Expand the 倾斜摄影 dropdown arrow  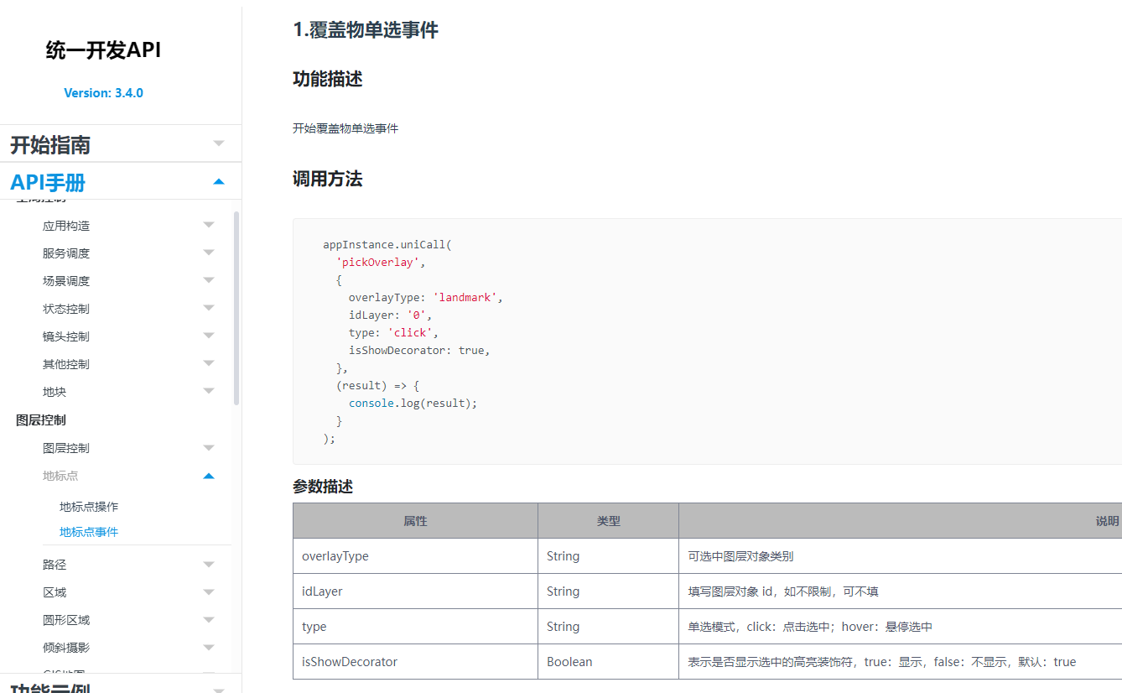pyautogui.click(x=209, y=648)
